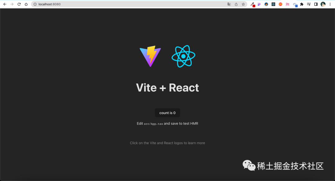Open the extensions puzzle piece menu
The image size is (335, 181).
tap(302, 4)
